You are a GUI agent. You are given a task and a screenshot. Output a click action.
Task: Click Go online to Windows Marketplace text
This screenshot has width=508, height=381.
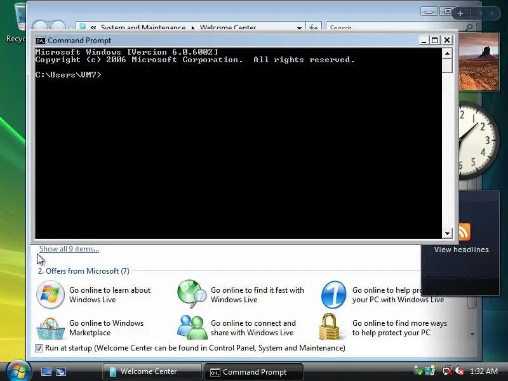[x=106, y=328]
